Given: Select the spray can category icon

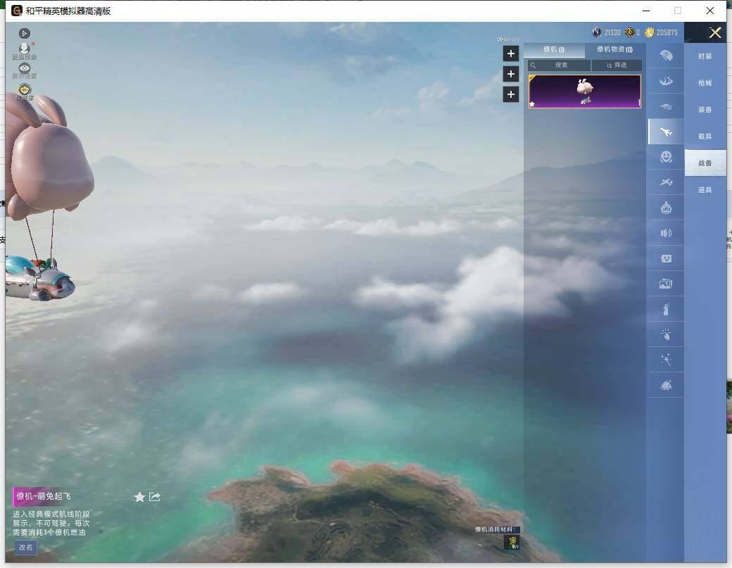Looking at the screenshot, I should (666, 309).
